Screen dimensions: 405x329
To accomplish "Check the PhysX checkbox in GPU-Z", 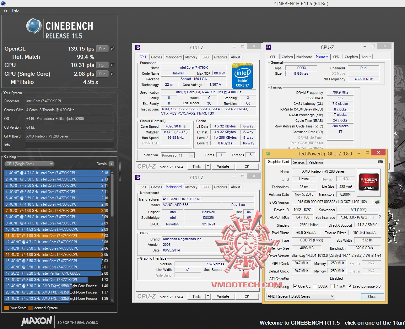I will point(332,286).
